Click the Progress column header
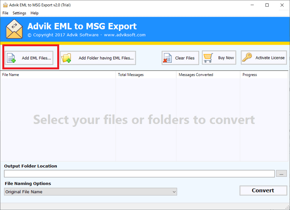The width and height of the screenshot is (290, 210). coord(264,75)
